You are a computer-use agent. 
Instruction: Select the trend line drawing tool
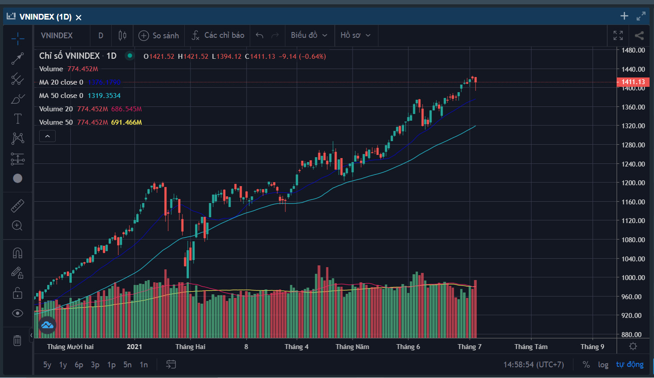click(17, 58)
